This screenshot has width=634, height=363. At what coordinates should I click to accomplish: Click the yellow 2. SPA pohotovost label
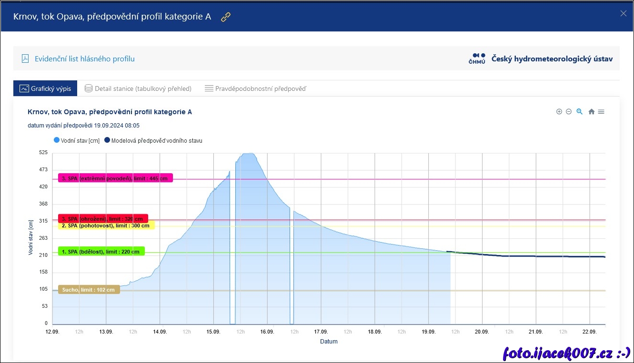[106, 226]
